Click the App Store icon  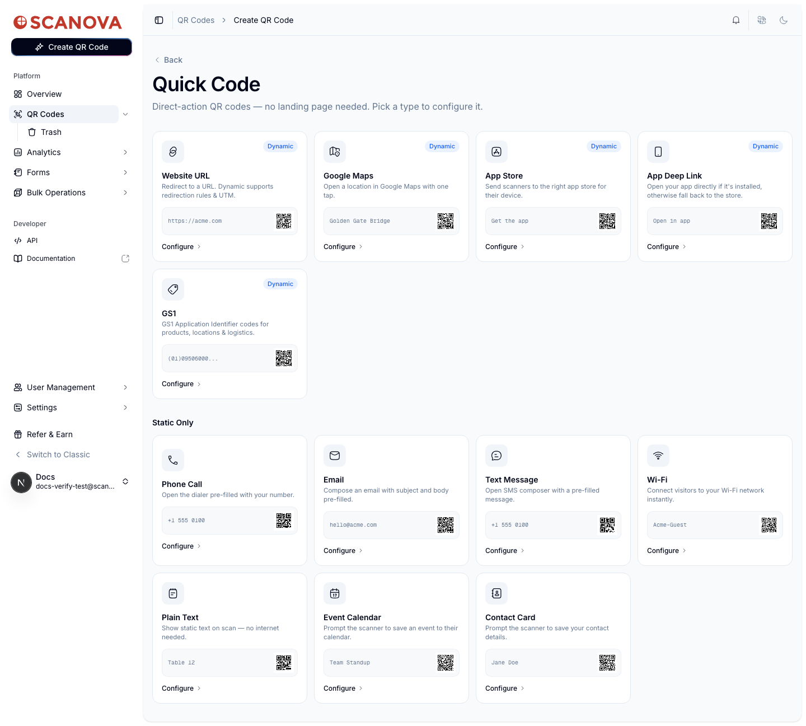click(496, 152)
